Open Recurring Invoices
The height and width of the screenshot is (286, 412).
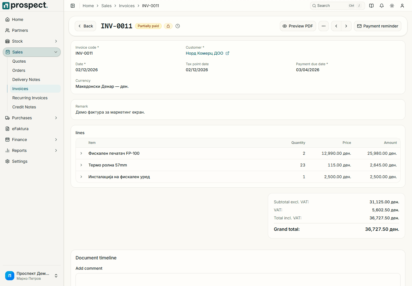click(x=35, y=98)
